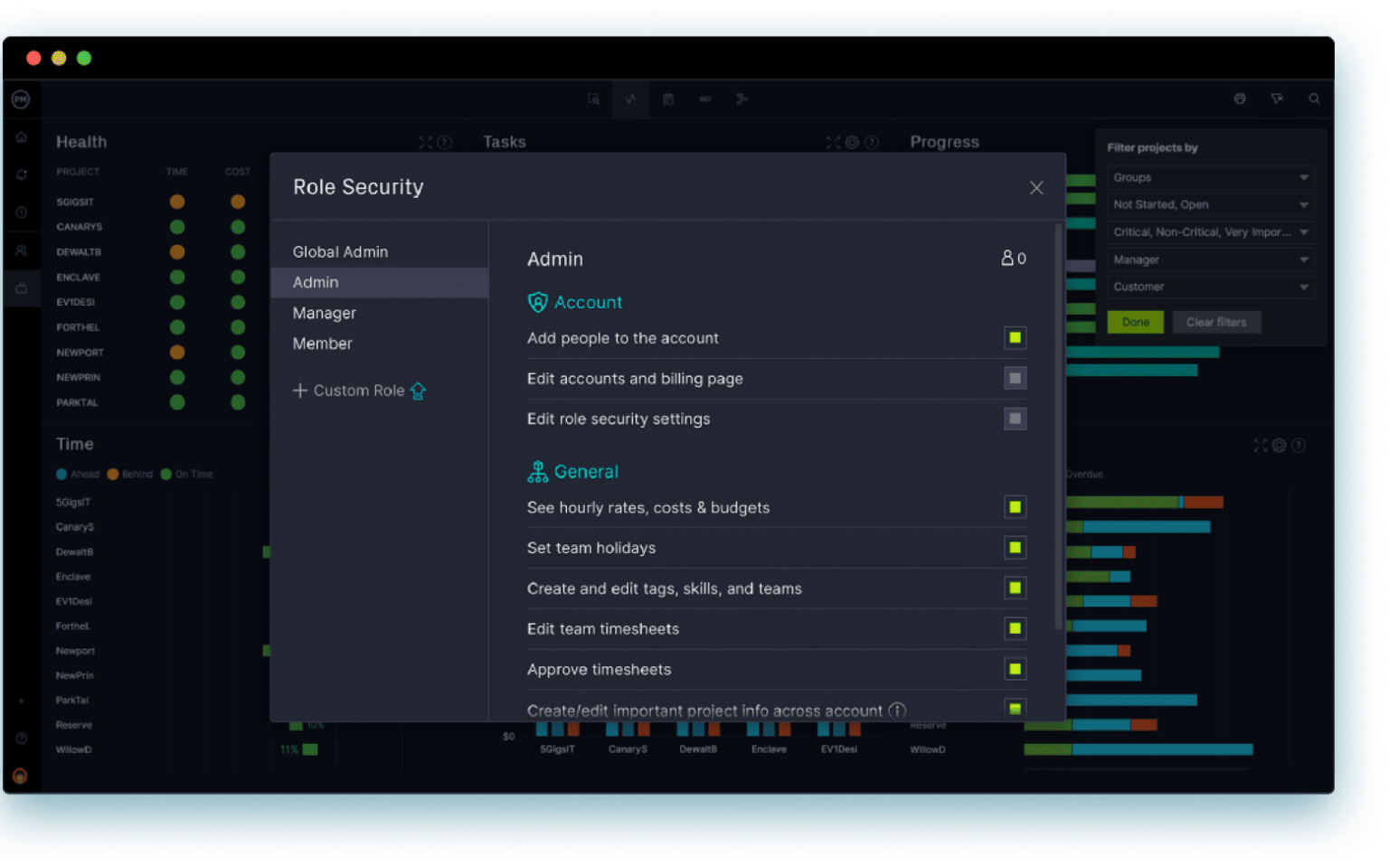Click the Home icon in left sidebar
Screen dimensions: 1389x866
pyautogui.click(x=22, y=137)
